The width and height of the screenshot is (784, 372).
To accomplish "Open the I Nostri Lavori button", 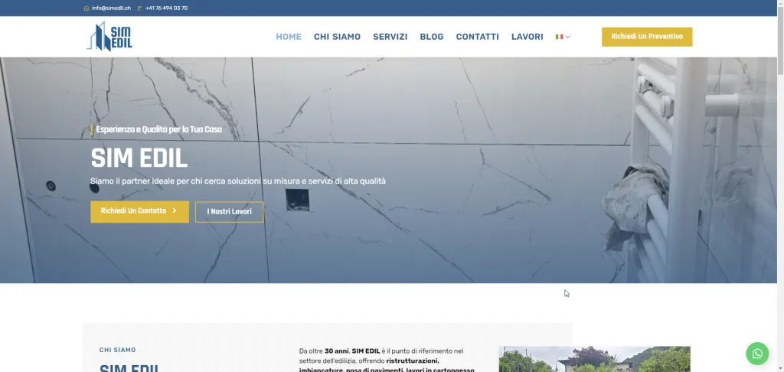I will 229,212.
